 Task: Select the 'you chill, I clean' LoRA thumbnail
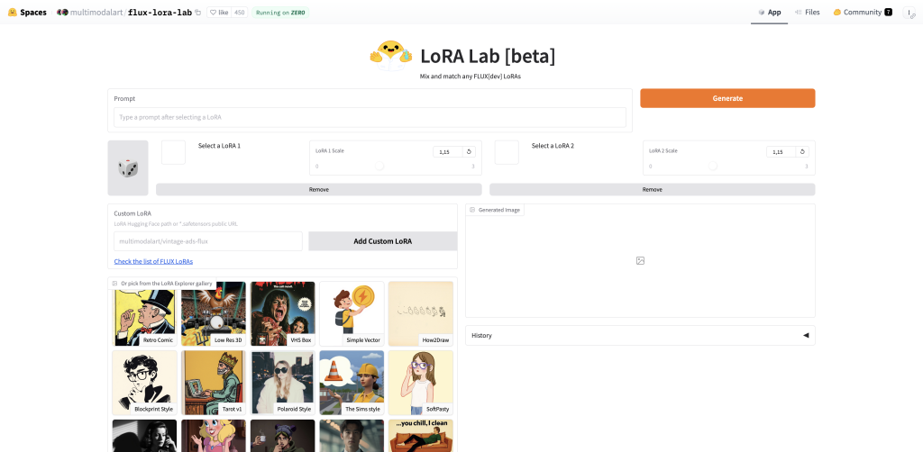tap(421, 436)
